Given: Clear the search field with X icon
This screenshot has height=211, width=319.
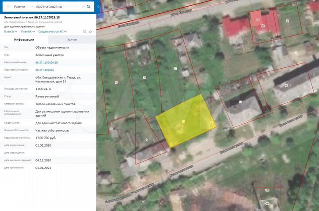Looking at the screenshot, I should coord(82,7).
